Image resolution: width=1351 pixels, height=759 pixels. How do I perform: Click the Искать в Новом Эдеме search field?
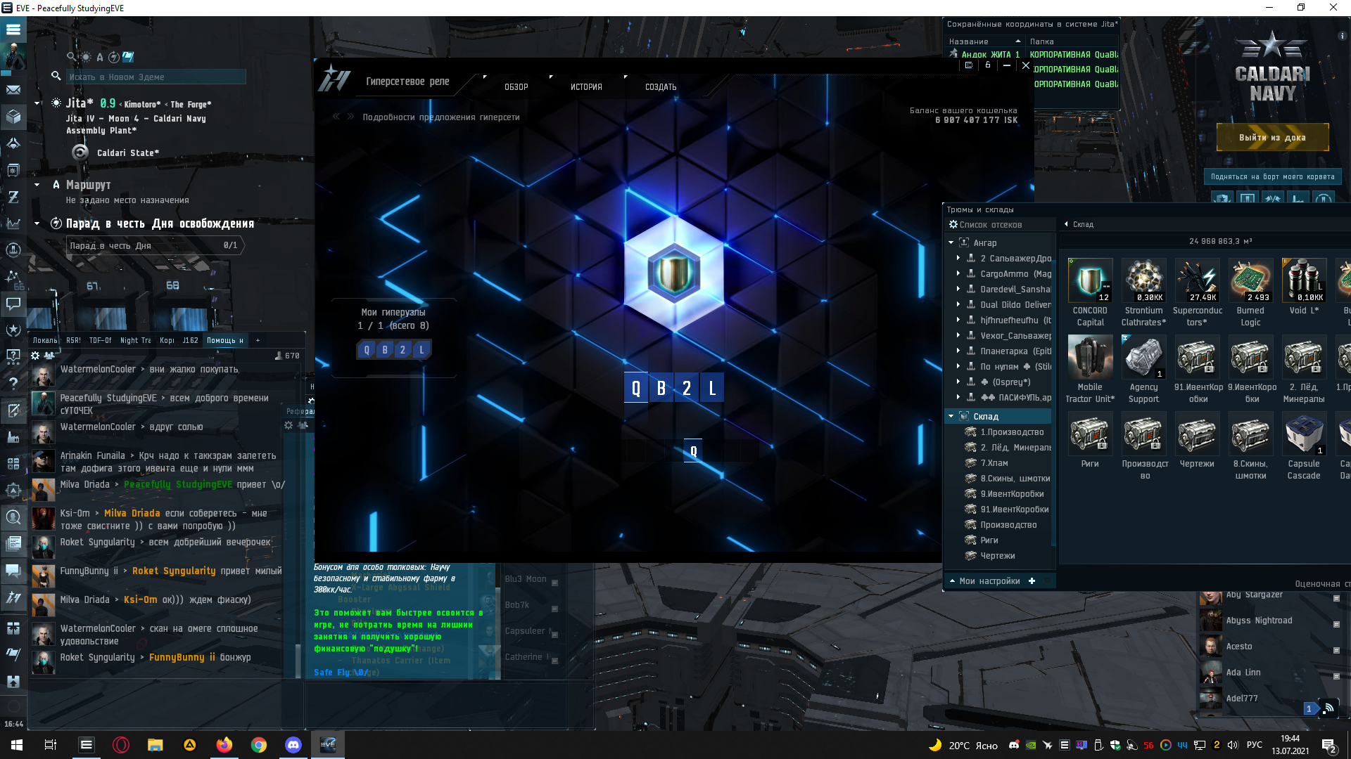(x=156, y=77)
